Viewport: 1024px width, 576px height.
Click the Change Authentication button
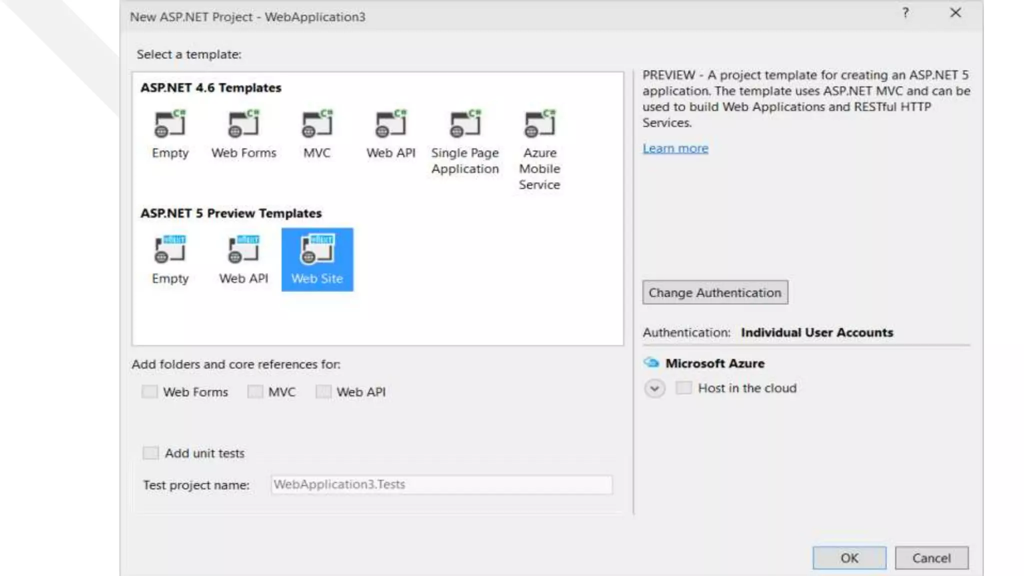click(715, 292)
